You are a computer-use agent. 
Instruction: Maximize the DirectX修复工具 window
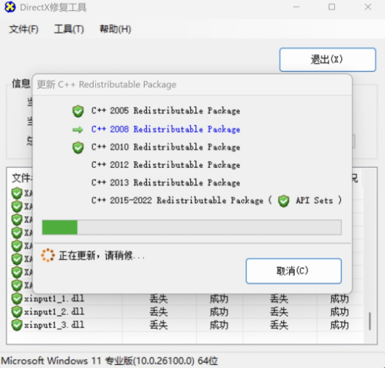click(x=332, y=7)
